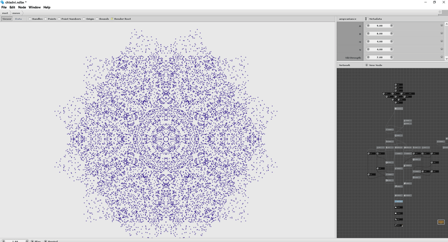The image size is (448, 242).
Task: Click the New Node button
Action: (x=374, y=65)
